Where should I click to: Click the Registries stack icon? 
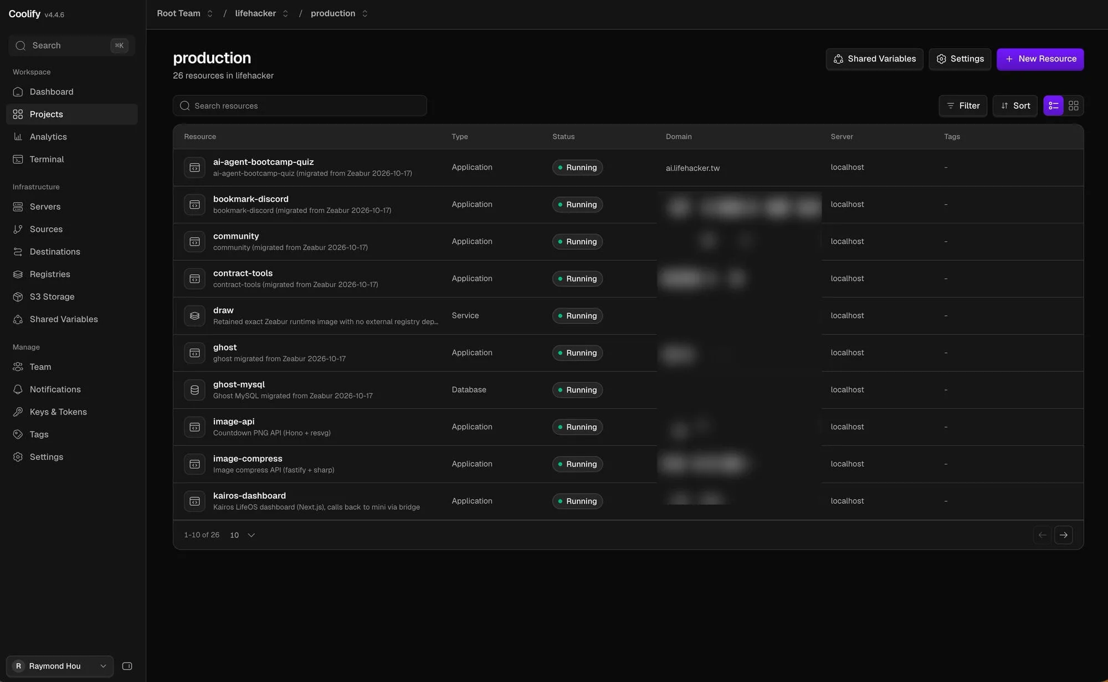click(x=18, y=274)
